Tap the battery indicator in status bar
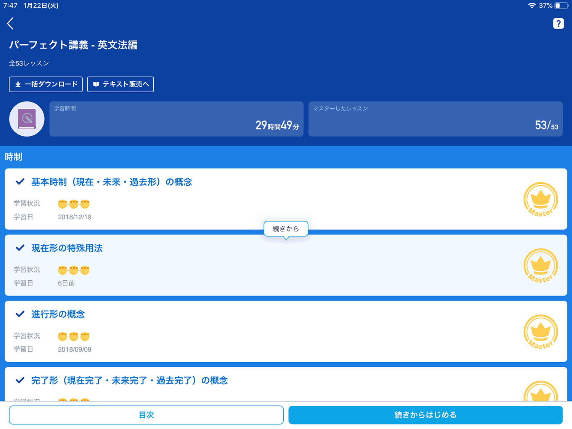The width and height of the screenshot is (572, 429). click(561, 6)
